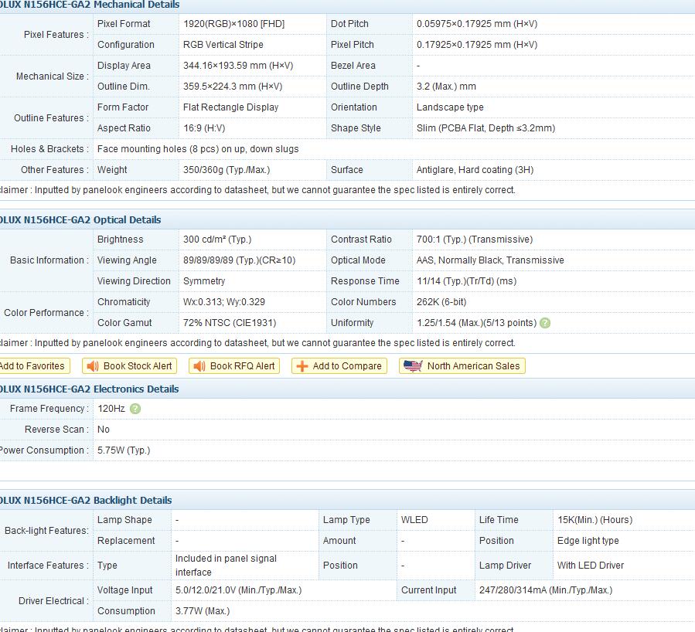Click the Mechanical Details section heading

point(90,5)
